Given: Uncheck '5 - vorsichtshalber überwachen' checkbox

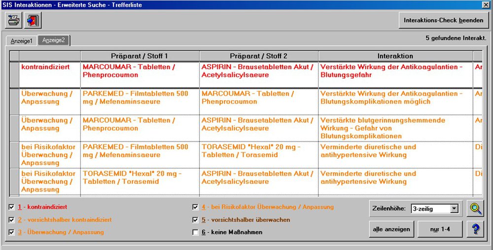Looking at the screenshot, I should pyautogui.click(x=195, y=220).
